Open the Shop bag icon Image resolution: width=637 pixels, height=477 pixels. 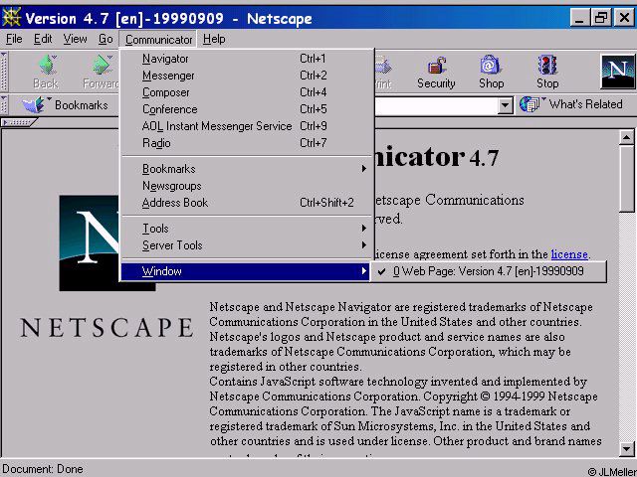pos(490,66)
